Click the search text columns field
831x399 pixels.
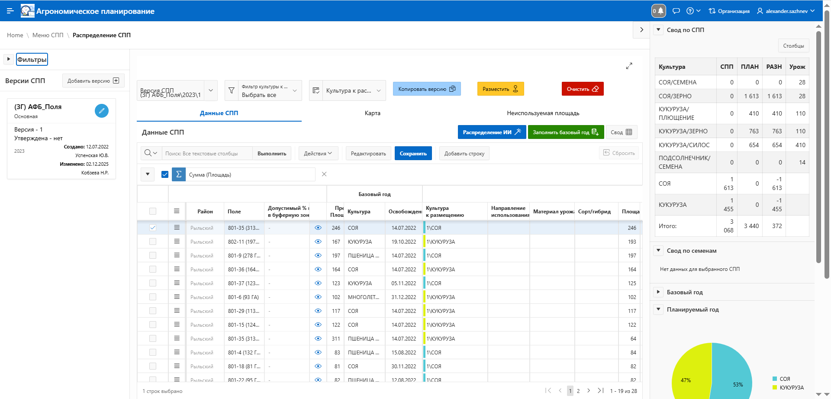pos(207,154)
